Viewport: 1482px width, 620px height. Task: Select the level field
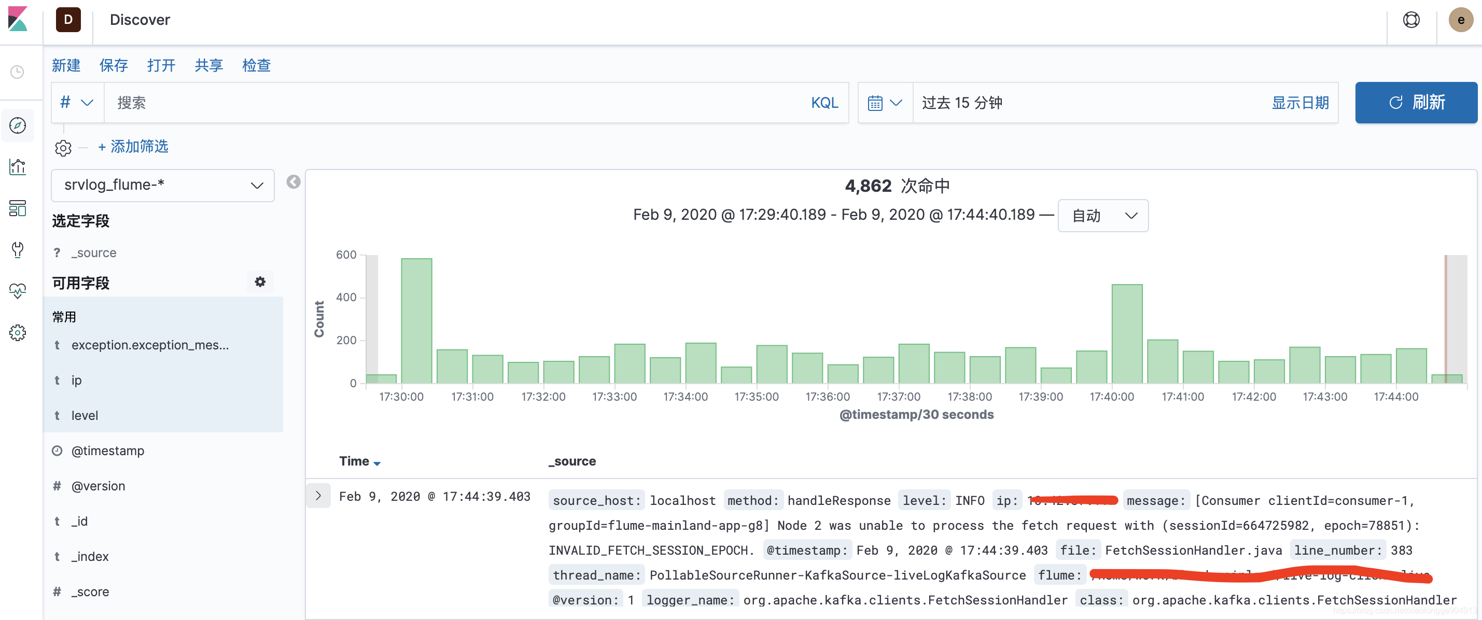pyautogui.click(x=85, y=415)
